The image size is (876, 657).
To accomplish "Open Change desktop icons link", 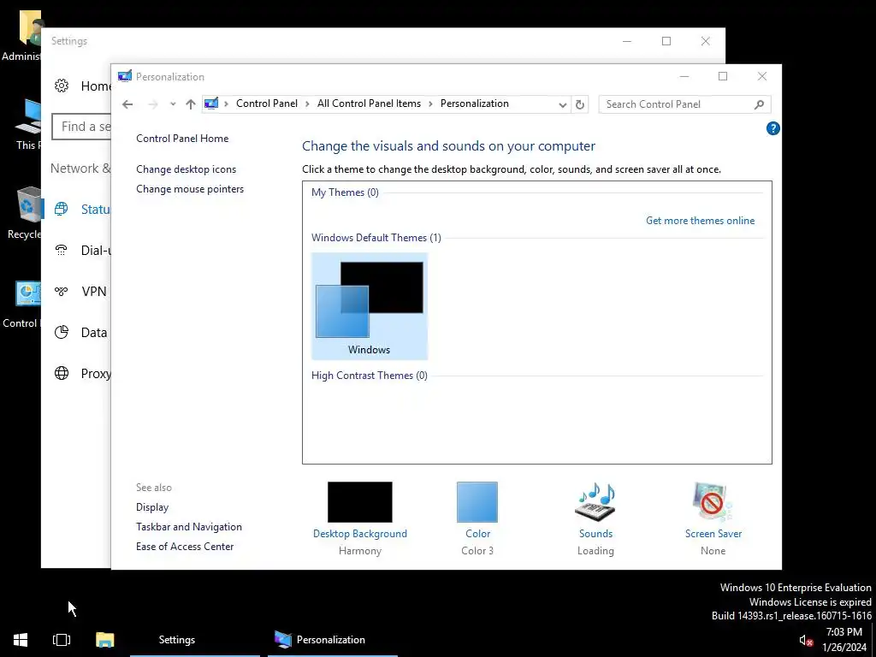I will point(186,169).
